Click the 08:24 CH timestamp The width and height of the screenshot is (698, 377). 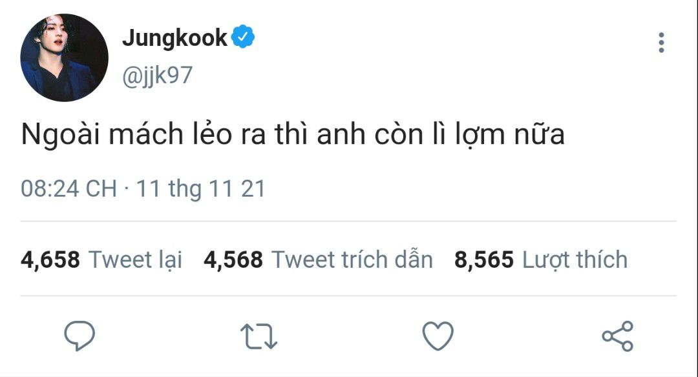(69, 188)
